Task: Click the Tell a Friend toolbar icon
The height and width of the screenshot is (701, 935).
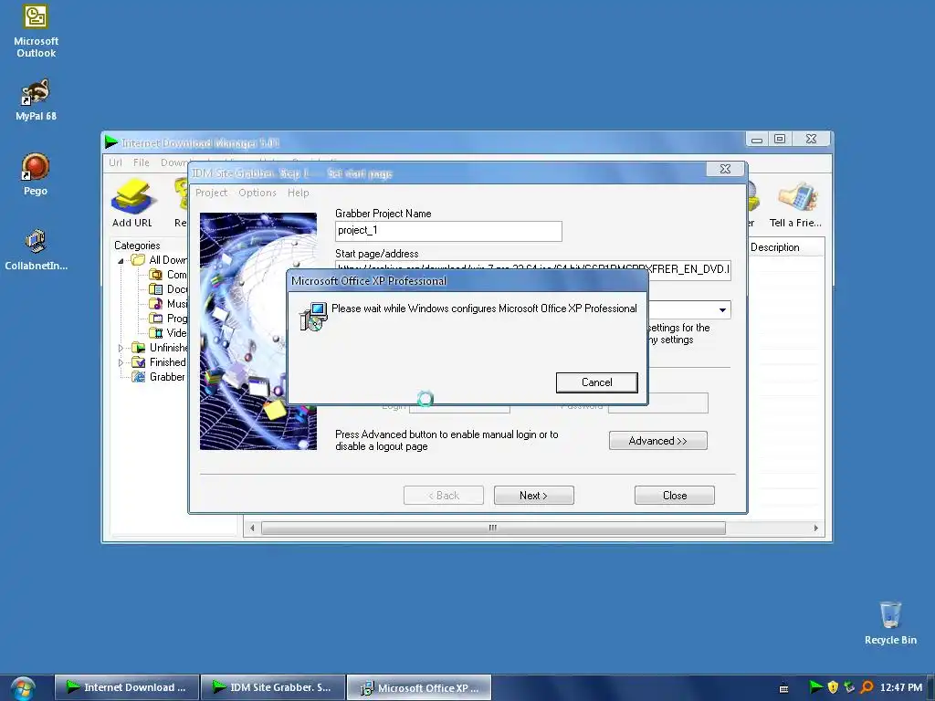Action: 796,204
